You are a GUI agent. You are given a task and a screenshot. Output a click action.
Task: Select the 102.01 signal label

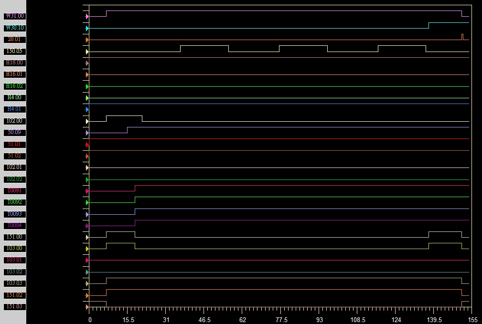pyautogui.click(x=15, y=167)
